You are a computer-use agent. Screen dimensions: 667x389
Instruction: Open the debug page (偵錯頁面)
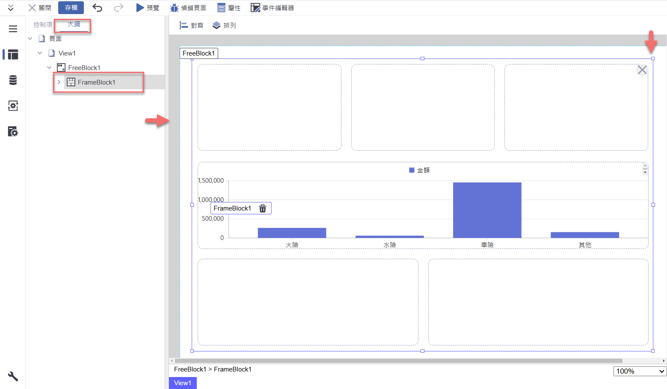click(x=188, y=8)
